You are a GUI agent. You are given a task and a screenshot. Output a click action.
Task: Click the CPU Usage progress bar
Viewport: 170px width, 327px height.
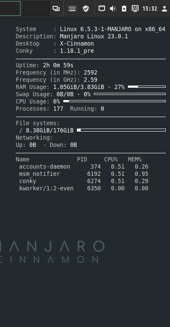pyautogui.click(x=114, y=101)
